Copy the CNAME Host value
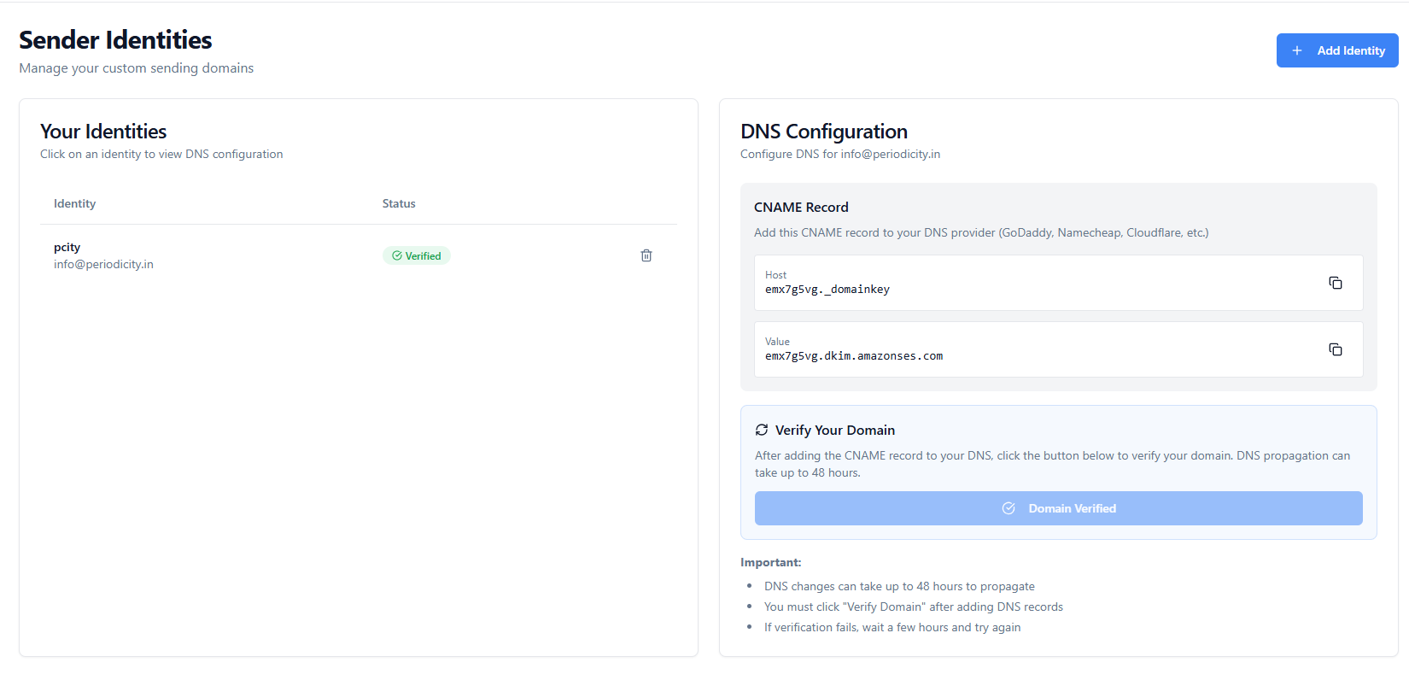The height and width of the screenshot is (674, 1409). pos(1336,283)
